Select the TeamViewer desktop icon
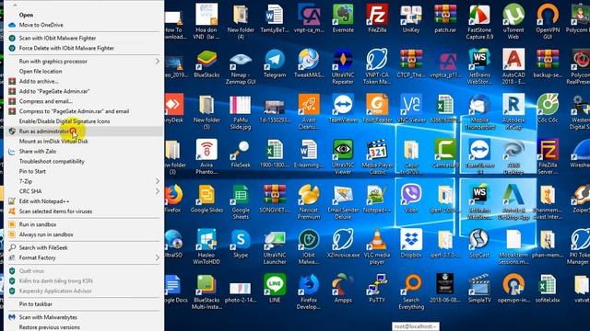This screenshot has width=590, height=331. (x=343, y=108)
